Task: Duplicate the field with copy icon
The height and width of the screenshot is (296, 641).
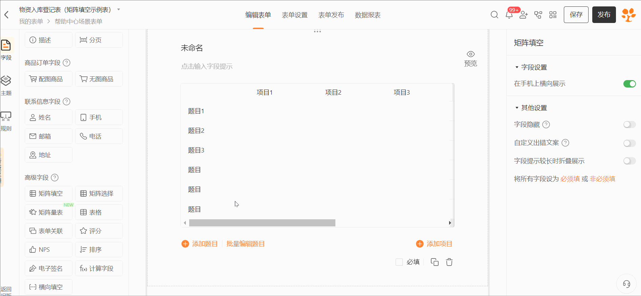Action: [x=435, y=262]
